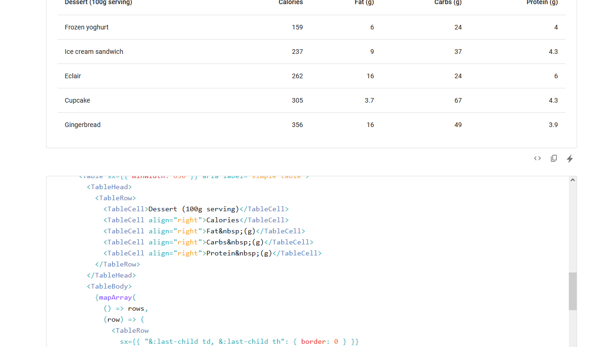Image resolution: width=596 pixels, height=347 pixels.
Task: Copy the source with clipboard icon
Action: [x=554, y=158]
